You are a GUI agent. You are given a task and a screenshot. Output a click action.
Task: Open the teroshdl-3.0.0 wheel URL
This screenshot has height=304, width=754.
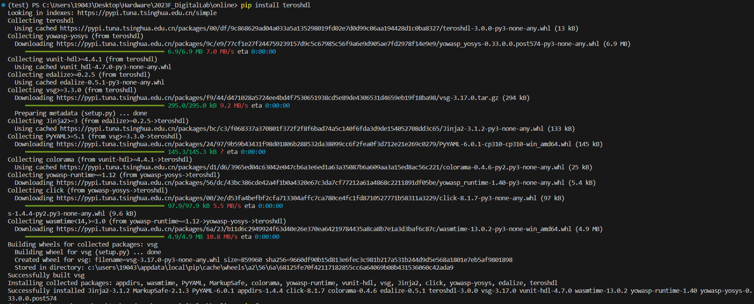(305, 28)
